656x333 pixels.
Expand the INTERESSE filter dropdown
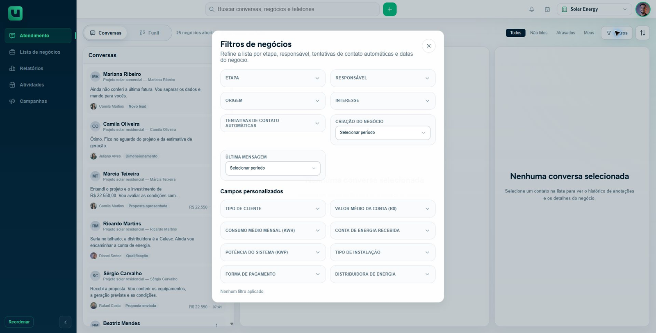pos(383,100)
